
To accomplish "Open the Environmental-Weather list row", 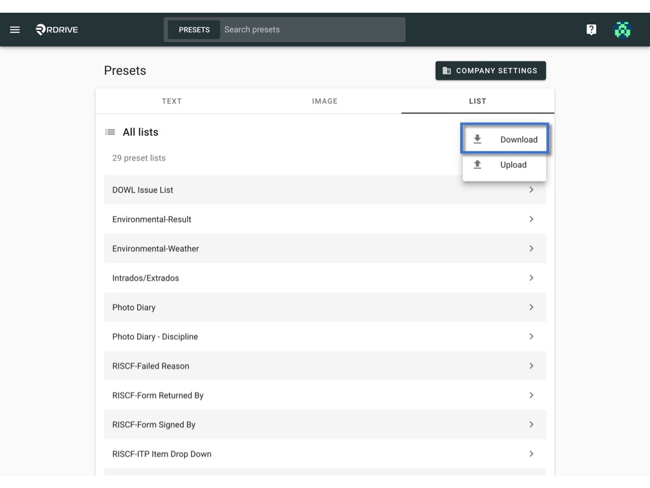I will coord(324,248).
